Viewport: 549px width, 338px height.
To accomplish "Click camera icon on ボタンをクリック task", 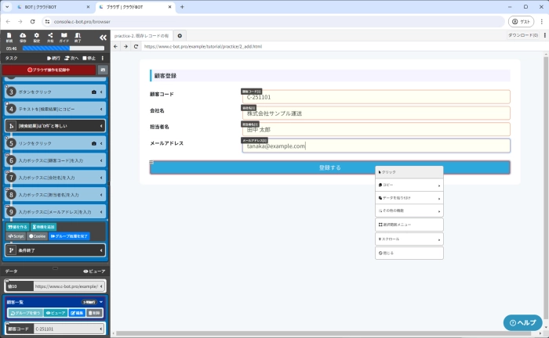I will click(94, 92).
